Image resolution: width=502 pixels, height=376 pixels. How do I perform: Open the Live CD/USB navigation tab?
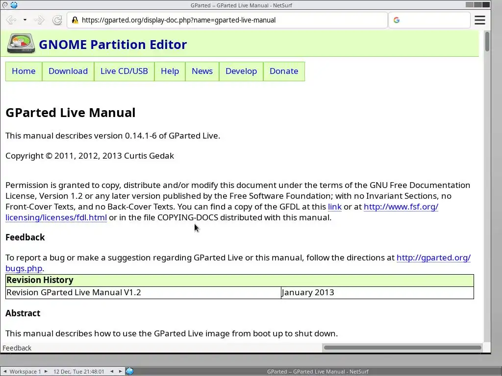(124, 71)
